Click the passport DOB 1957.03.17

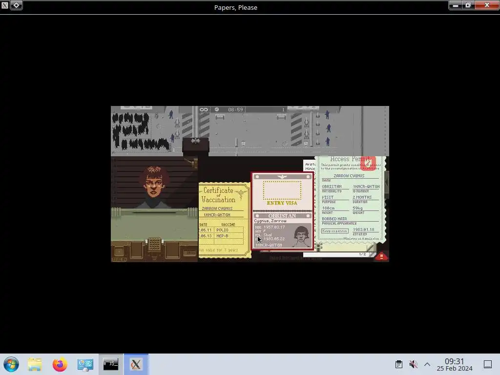[274, 227]
